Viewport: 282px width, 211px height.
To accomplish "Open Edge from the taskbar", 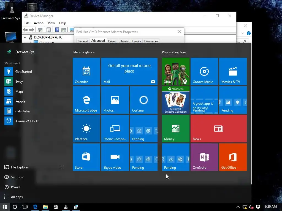I will pyautogui.click(x=35, y=207).
